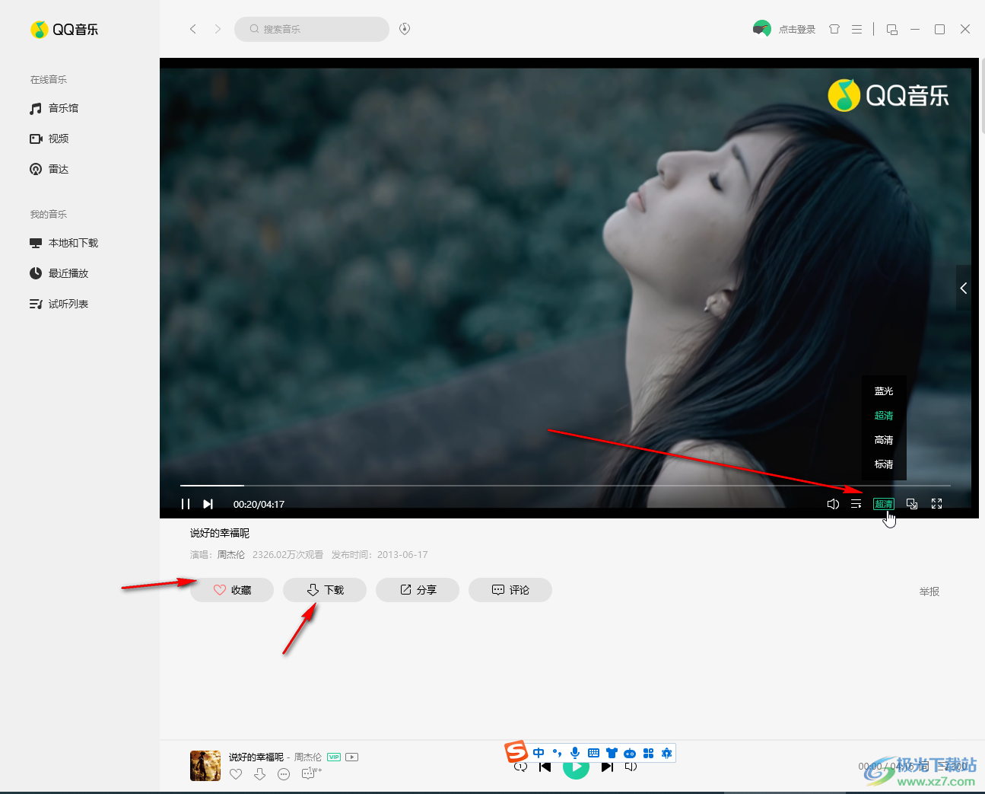Expand the right side panel arrow
Image resolution: width=985 pixels, height=794 pixels.
coord(964,288)
